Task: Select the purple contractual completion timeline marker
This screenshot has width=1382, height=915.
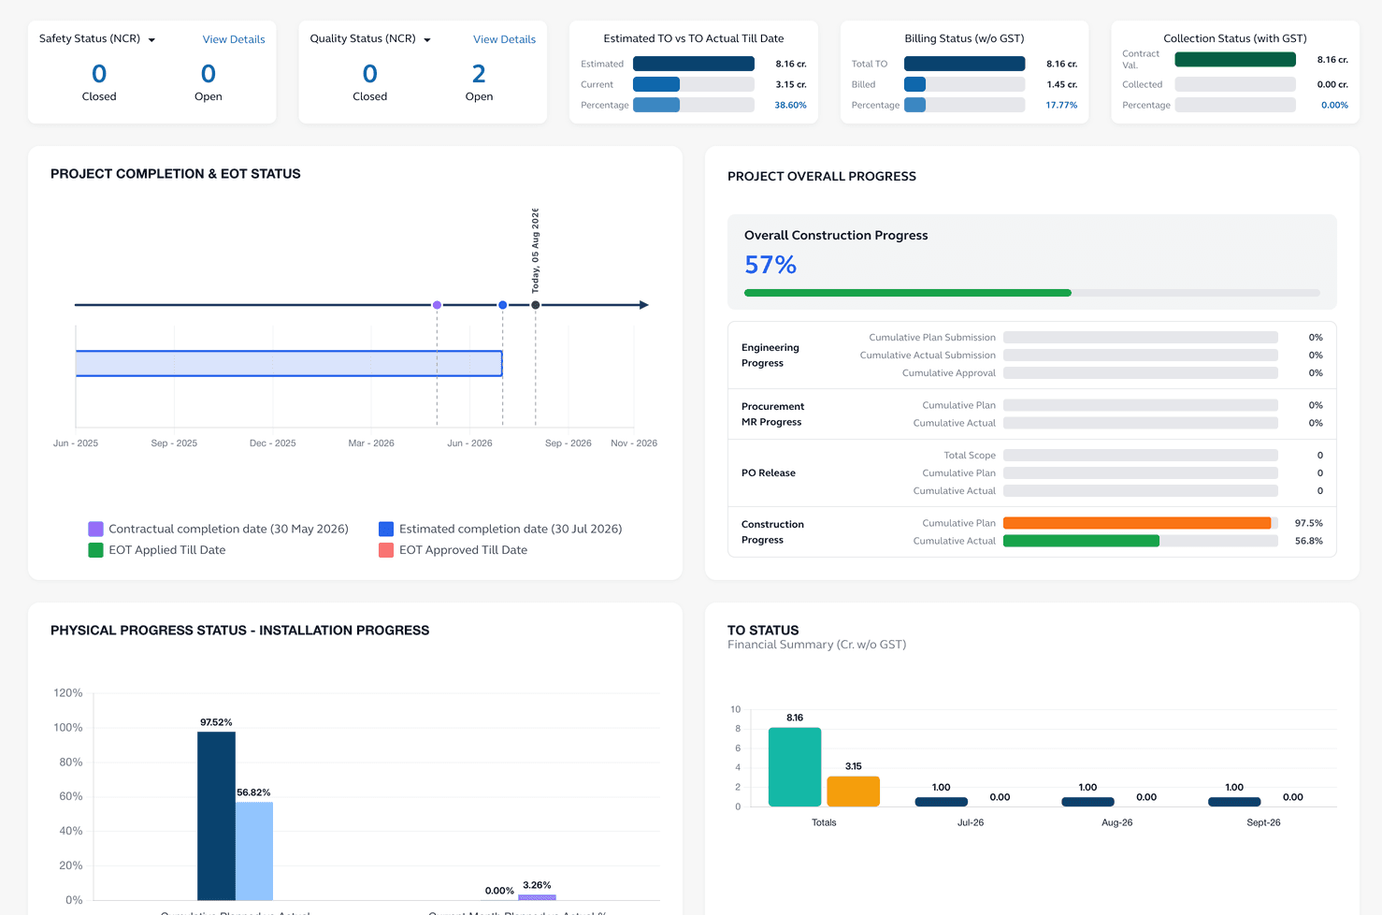Action: [x=437, y=305]
